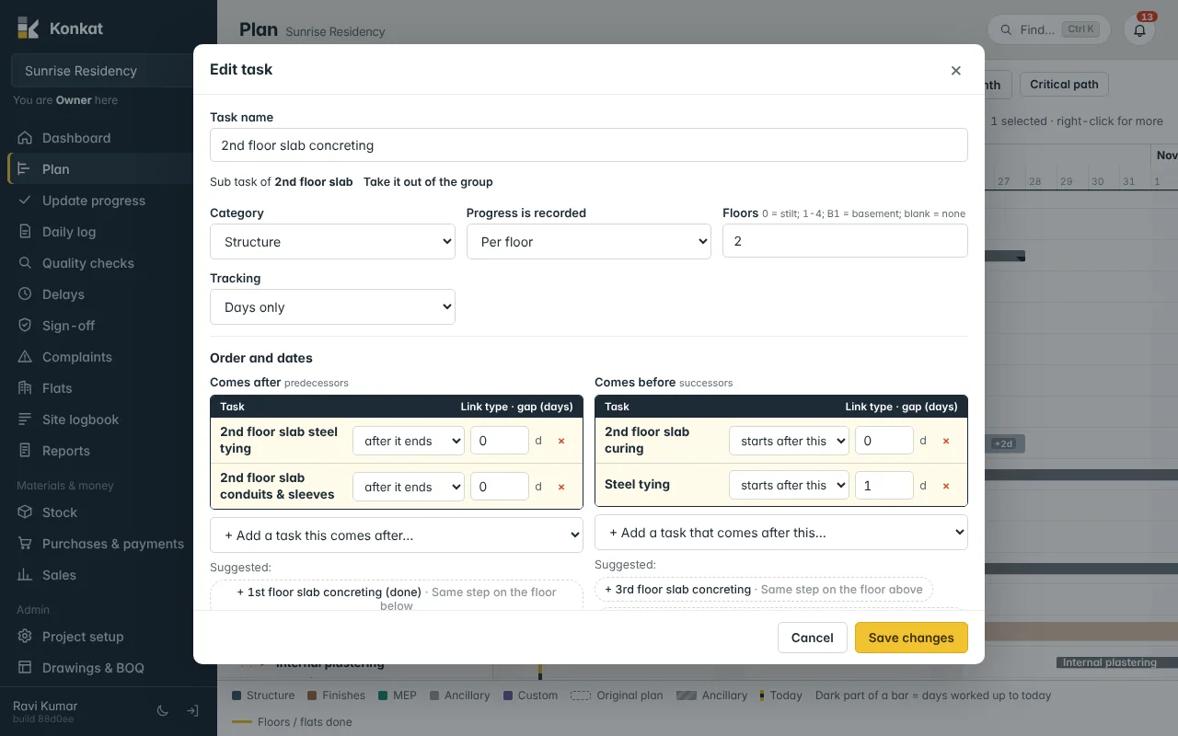Add suggested 3rd floor slab concreting successor

click(764, 590)
